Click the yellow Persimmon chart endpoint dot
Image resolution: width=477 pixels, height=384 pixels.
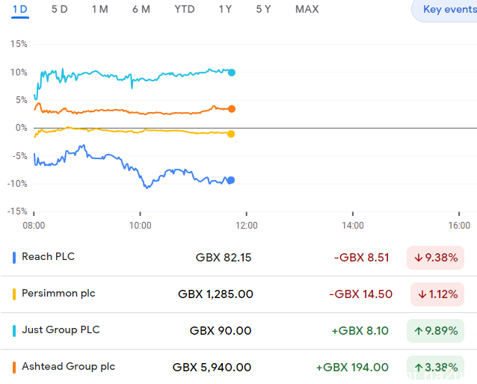[x=231, y=134]
